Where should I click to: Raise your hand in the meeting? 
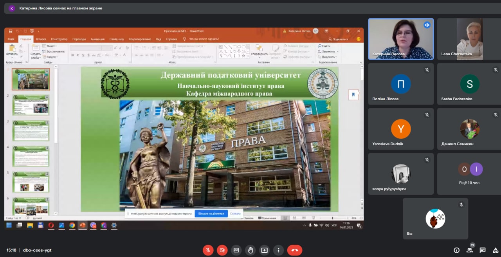[x=250, y=250]
